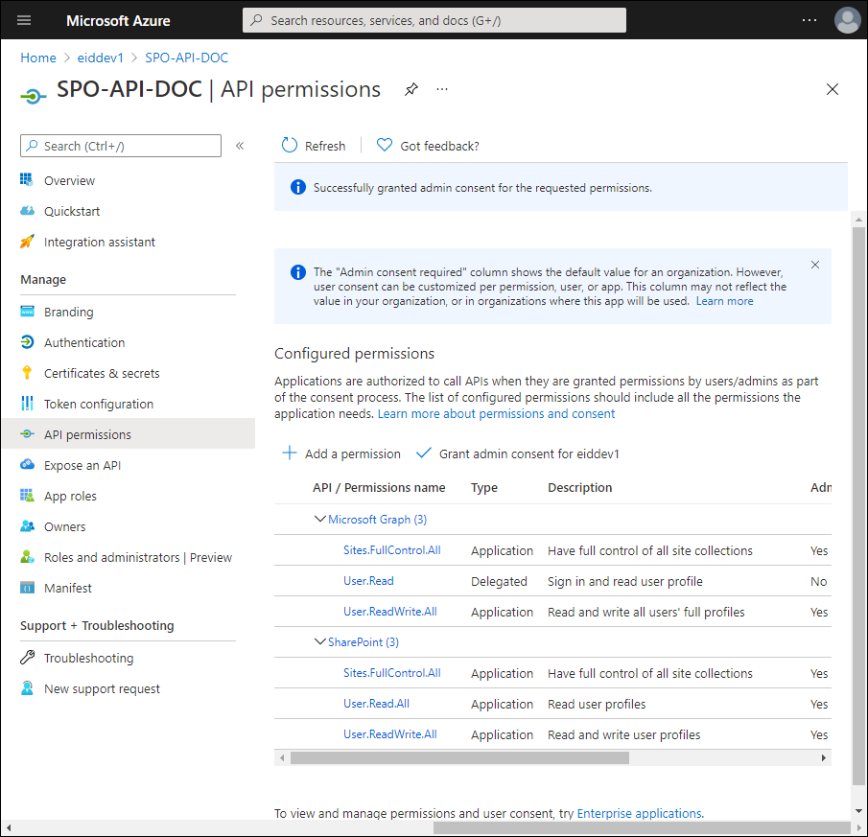The height and width of the screenshot is (837, 868).
Task: Select Manifest in the sidebar
Action: point(68,588)
